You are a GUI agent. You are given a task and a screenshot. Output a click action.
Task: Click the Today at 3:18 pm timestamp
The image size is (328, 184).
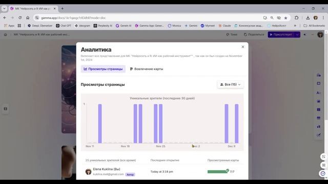(162, 172)
